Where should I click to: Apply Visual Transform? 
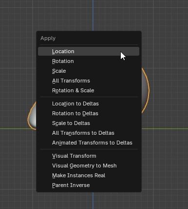tap(89, 156)
